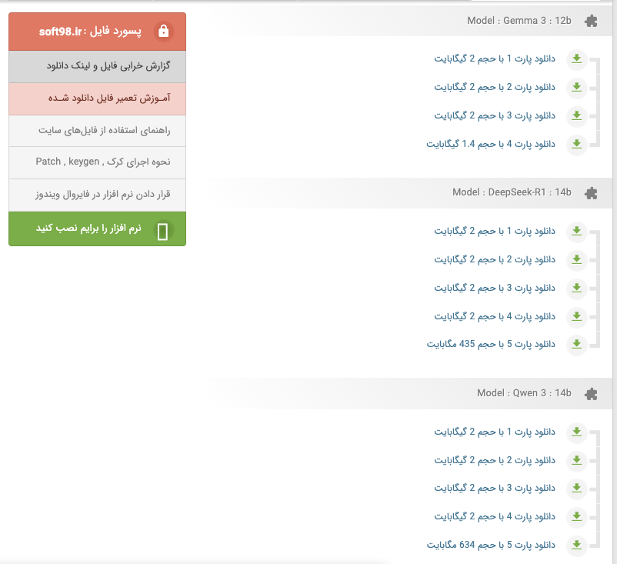Click download icon for Qwen 3 part 5
Viewport: 617px width, 564px height.
[x=576, y=545]
